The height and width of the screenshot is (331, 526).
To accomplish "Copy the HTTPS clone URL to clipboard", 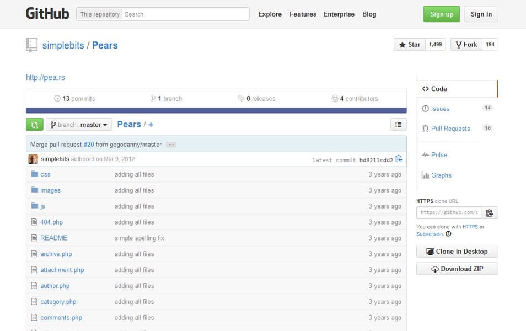I will click(489, 212).
